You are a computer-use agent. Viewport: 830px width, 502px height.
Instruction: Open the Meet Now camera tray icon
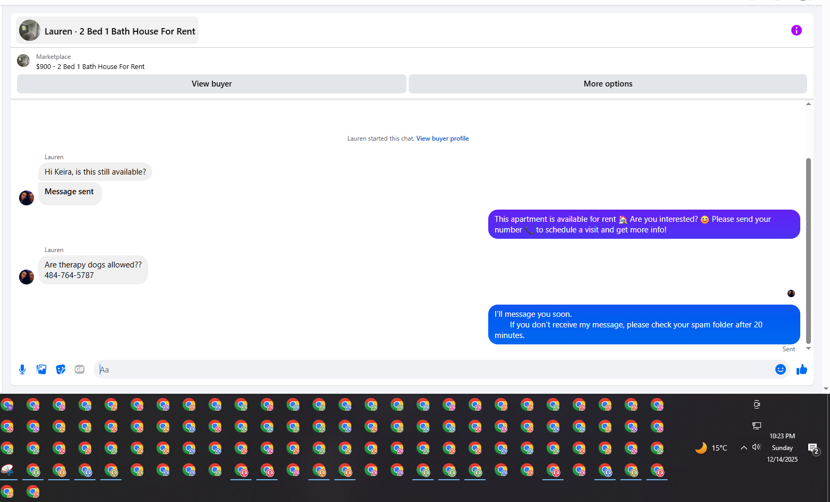(x=757, y=404)
